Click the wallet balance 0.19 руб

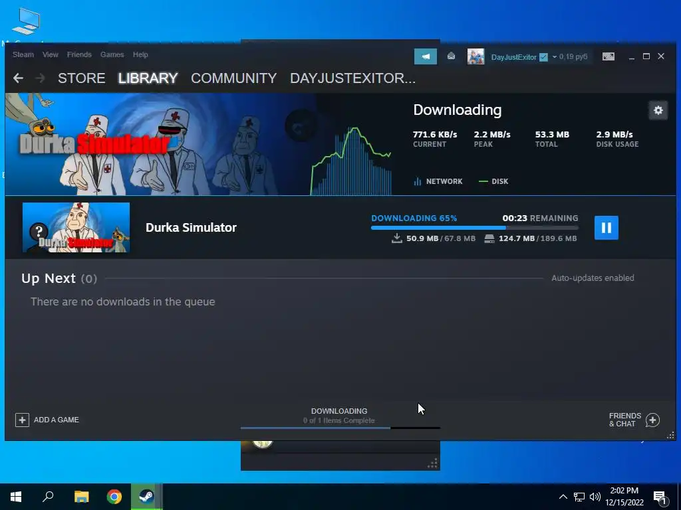pos(573,57)
